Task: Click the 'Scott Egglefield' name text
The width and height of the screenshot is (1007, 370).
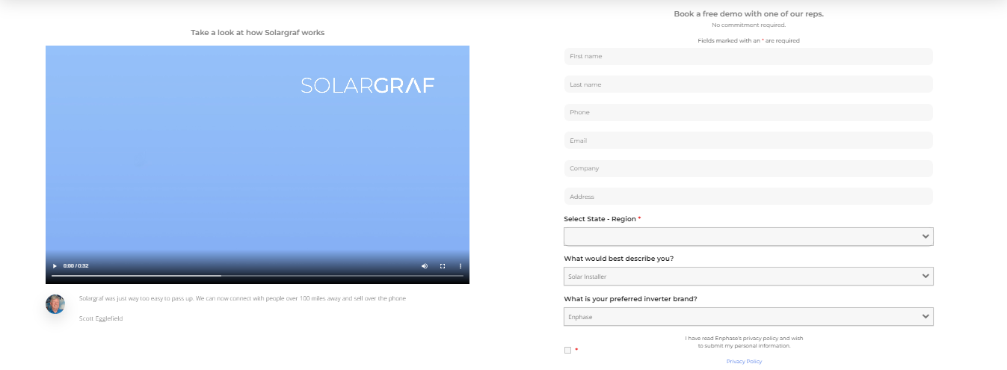Action: 101,318
